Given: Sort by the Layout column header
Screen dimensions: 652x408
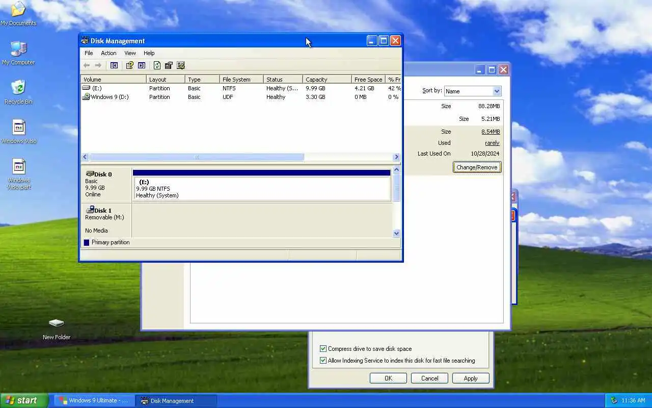Looking at the screenshot, I should click(x=166, y=80).
